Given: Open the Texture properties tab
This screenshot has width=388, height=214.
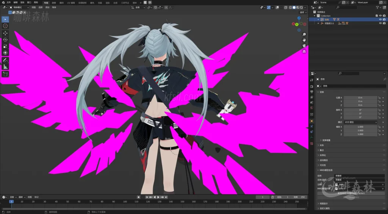Looking at the screenshot, I should [x=311, y=143].
